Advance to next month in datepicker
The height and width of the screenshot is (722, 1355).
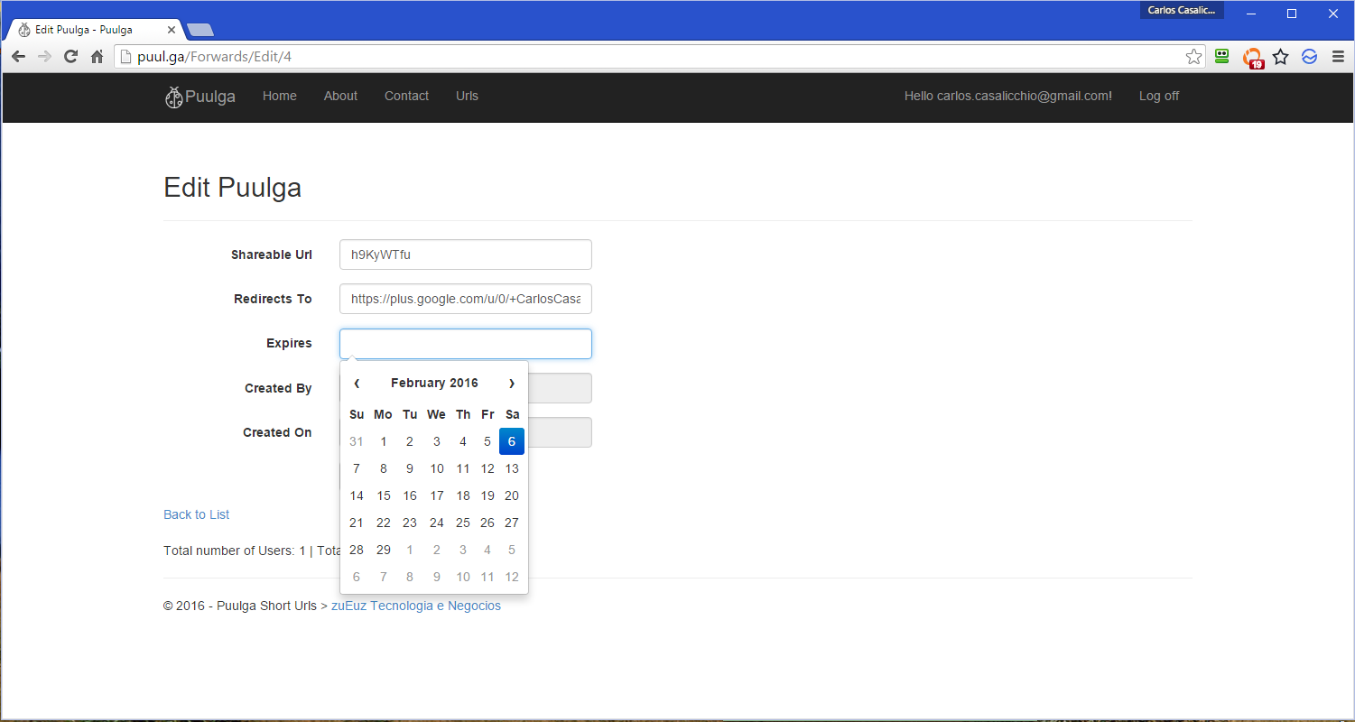(x=512, y=384)
